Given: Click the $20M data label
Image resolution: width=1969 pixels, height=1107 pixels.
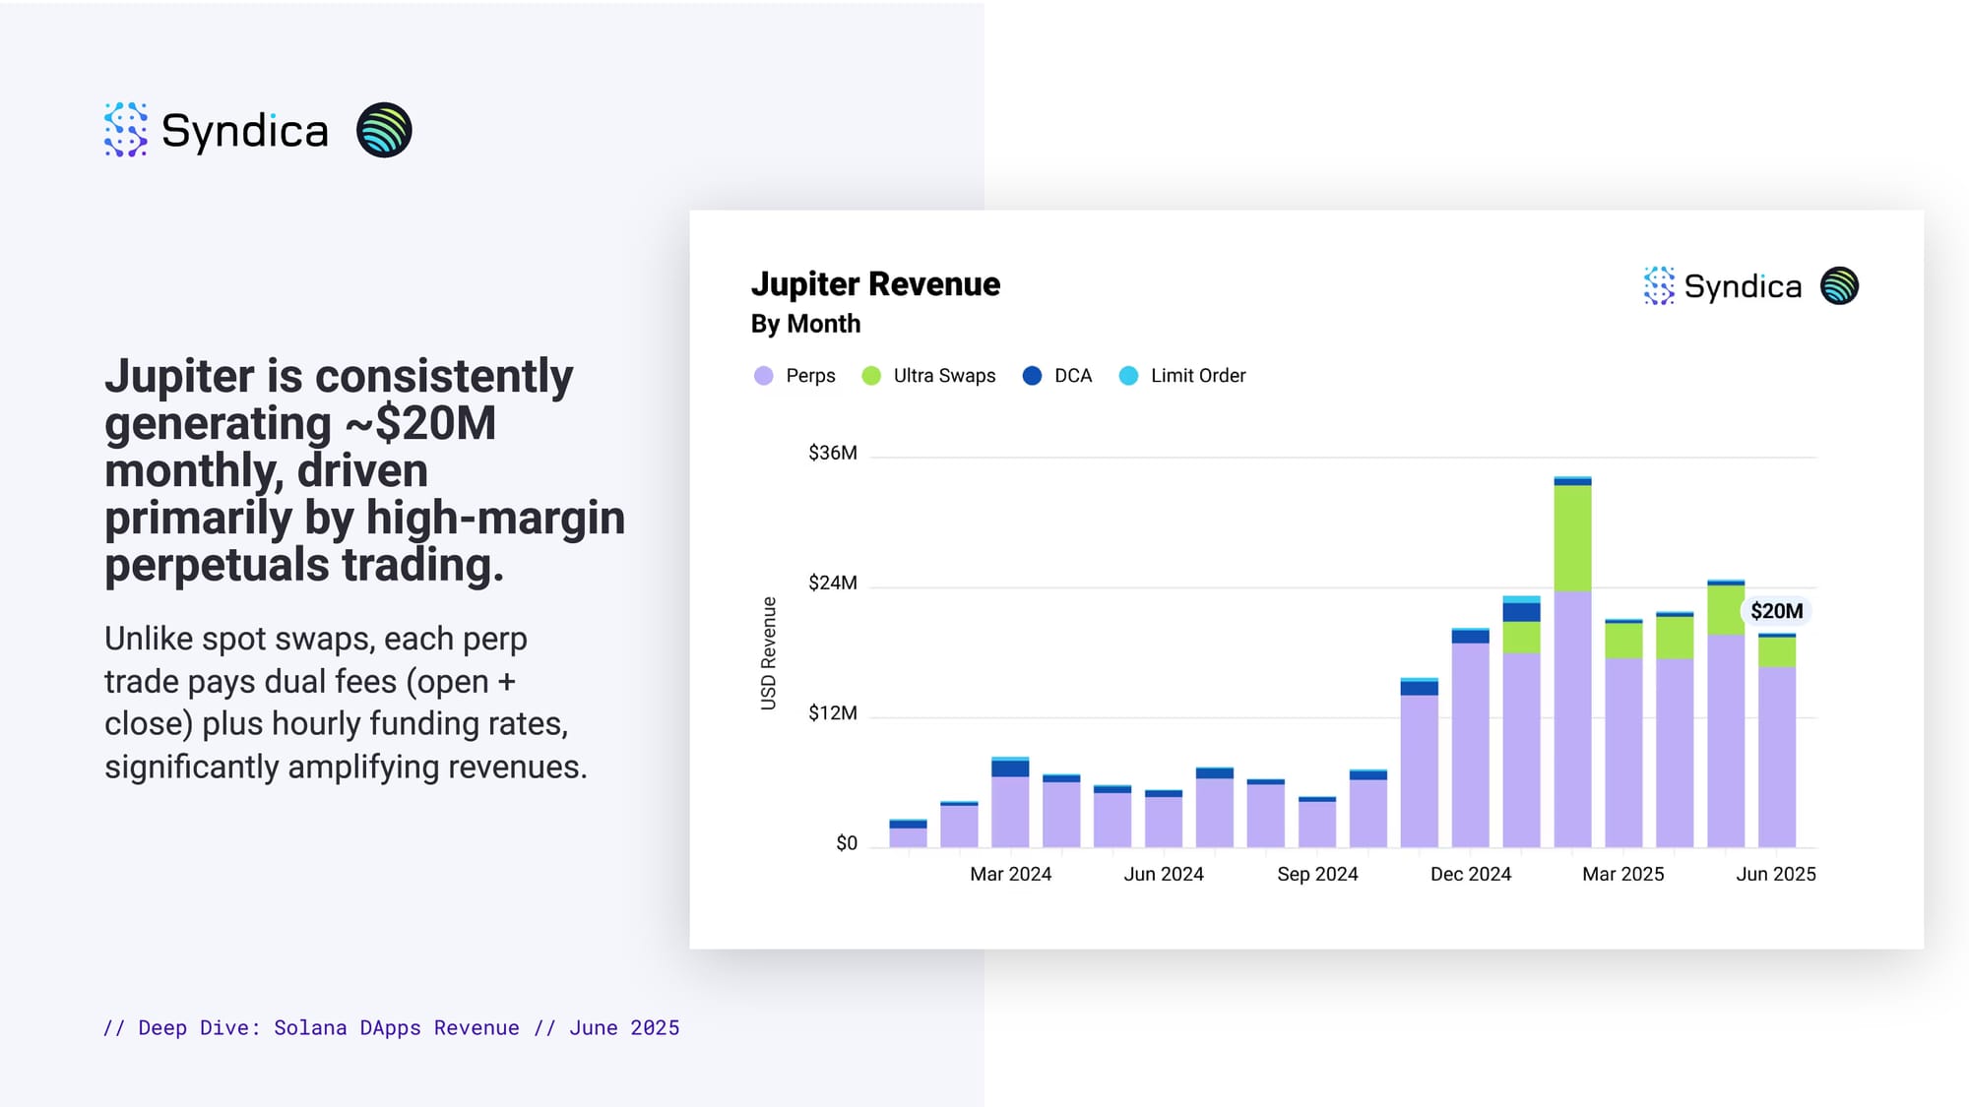Looking at the screenshot, I should 1776,611.
